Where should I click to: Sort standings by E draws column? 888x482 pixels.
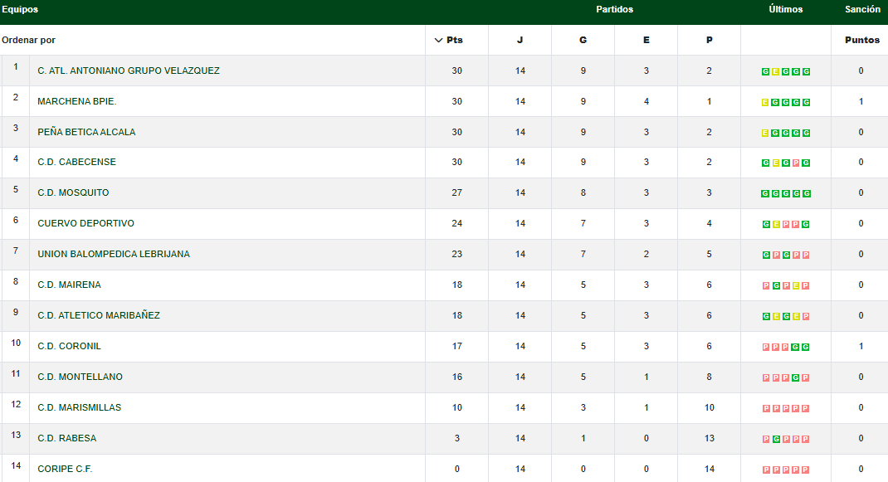pyautogui.click(x=646, y=40)
